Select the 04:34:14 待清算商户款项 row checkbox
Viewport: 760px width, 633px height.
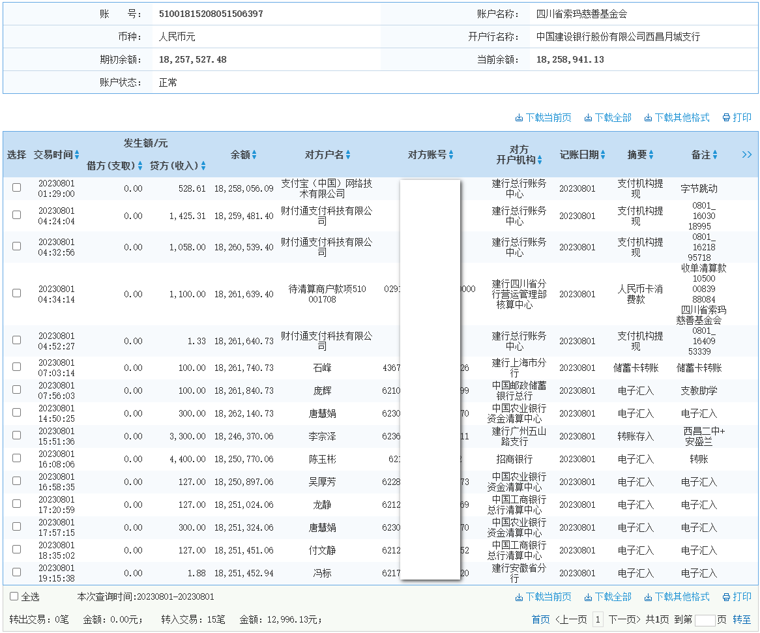(x=16, y=293)
